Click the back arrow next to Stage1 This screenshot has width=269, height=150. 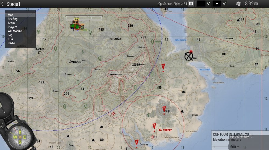click(x=2, y=4)
